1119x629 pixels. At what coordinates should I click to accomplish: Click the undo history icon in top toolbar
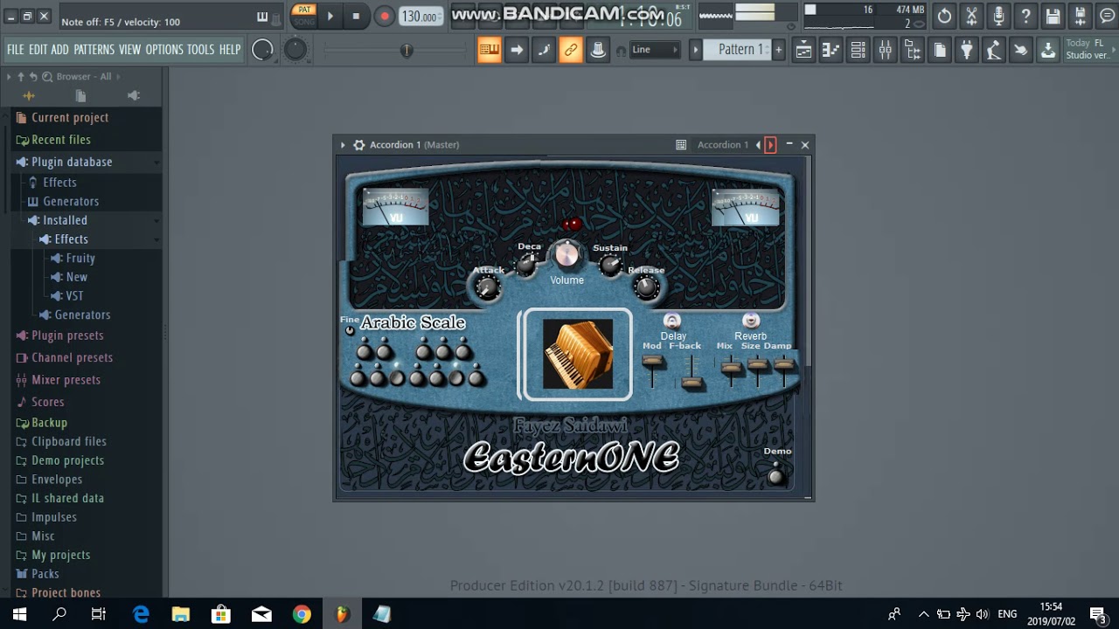pyautogui.click(x=944, y=16)
